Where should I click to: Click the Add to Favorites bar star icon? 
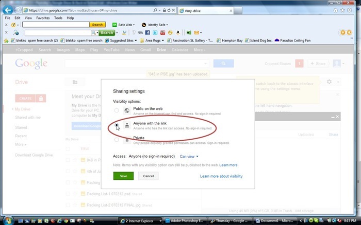pyautogui.click(x=6, y=41)
